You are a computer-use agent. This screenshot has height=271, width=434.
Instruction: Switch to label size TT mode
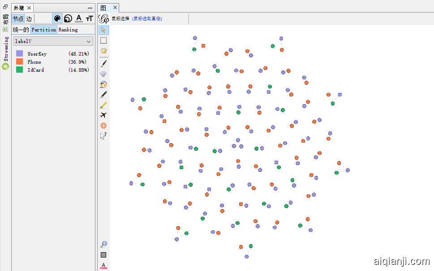tap(90, 18)
